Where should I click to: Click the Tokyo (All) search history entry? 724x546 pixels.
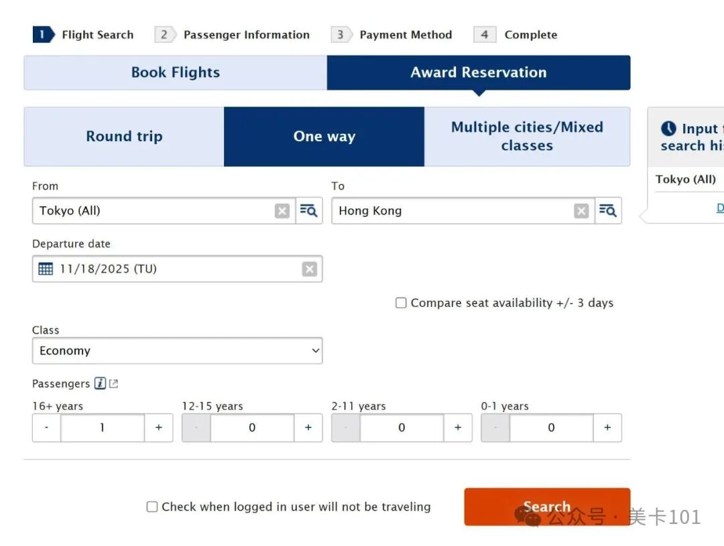(686, 180)
